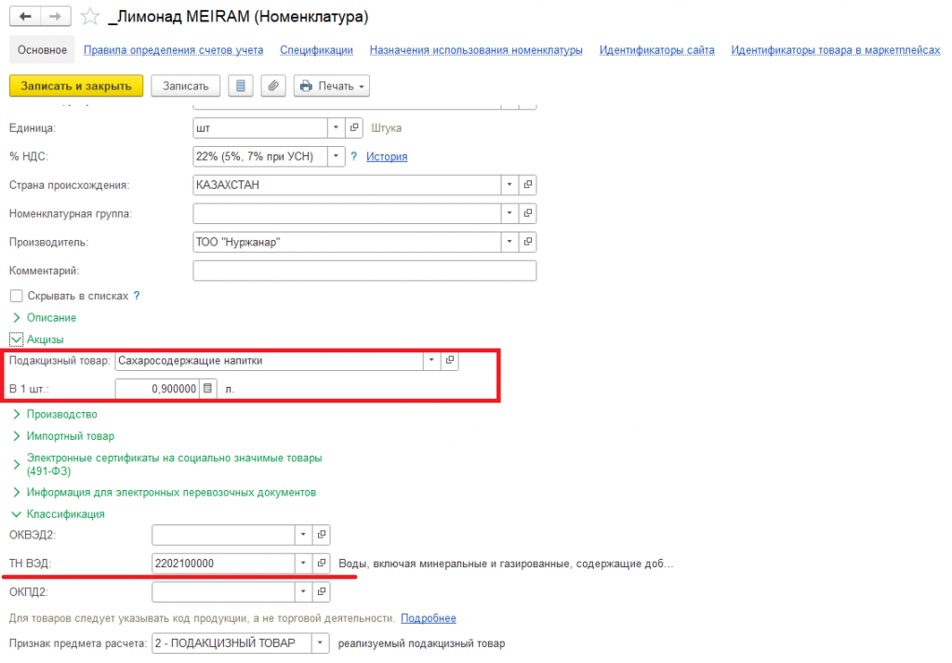
Task: Open the Признак предмета расчета dropdown
Action: tap(320, 643)
